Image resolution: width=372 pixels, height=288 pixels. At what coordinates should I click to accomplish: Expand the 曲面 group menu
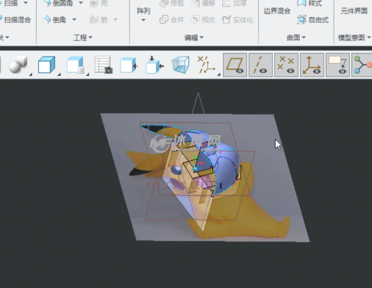point(296,38)
